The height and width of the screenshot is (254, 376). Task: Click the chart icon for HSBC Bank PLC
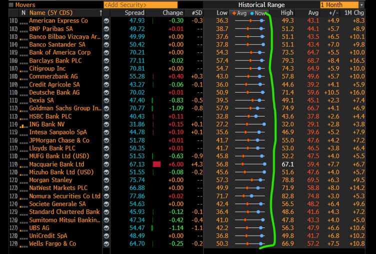[106, 116]
